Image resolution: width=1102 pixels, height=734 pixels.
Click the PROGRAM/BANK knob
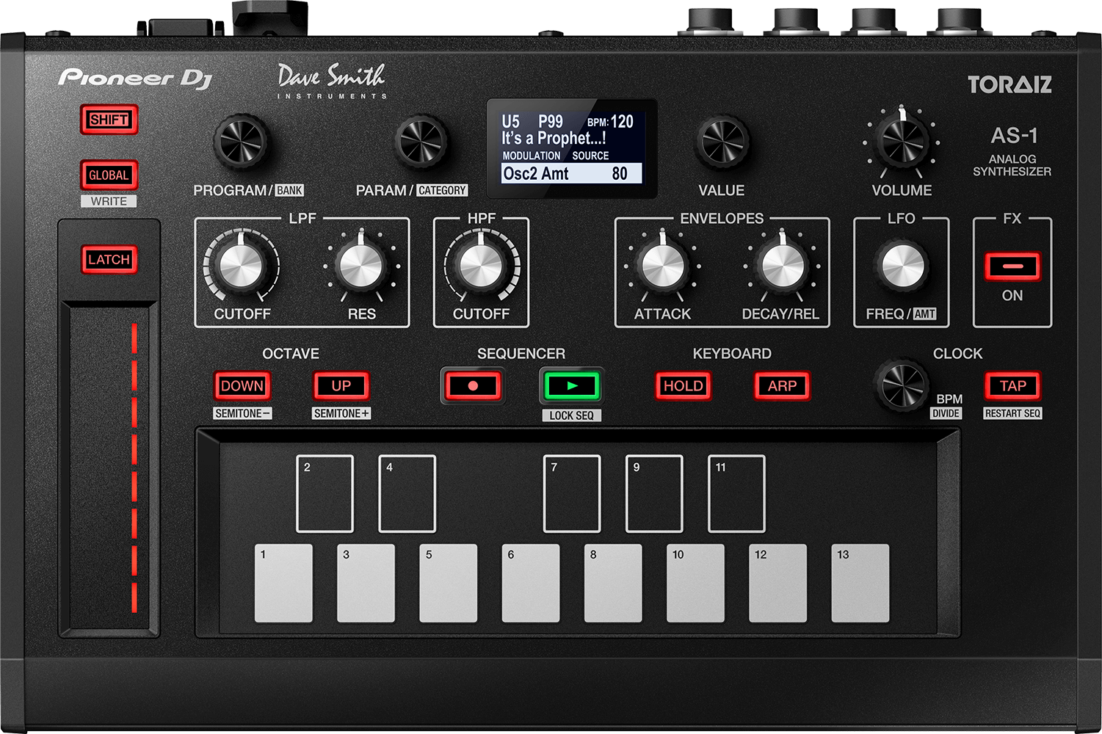click(240, 141)
